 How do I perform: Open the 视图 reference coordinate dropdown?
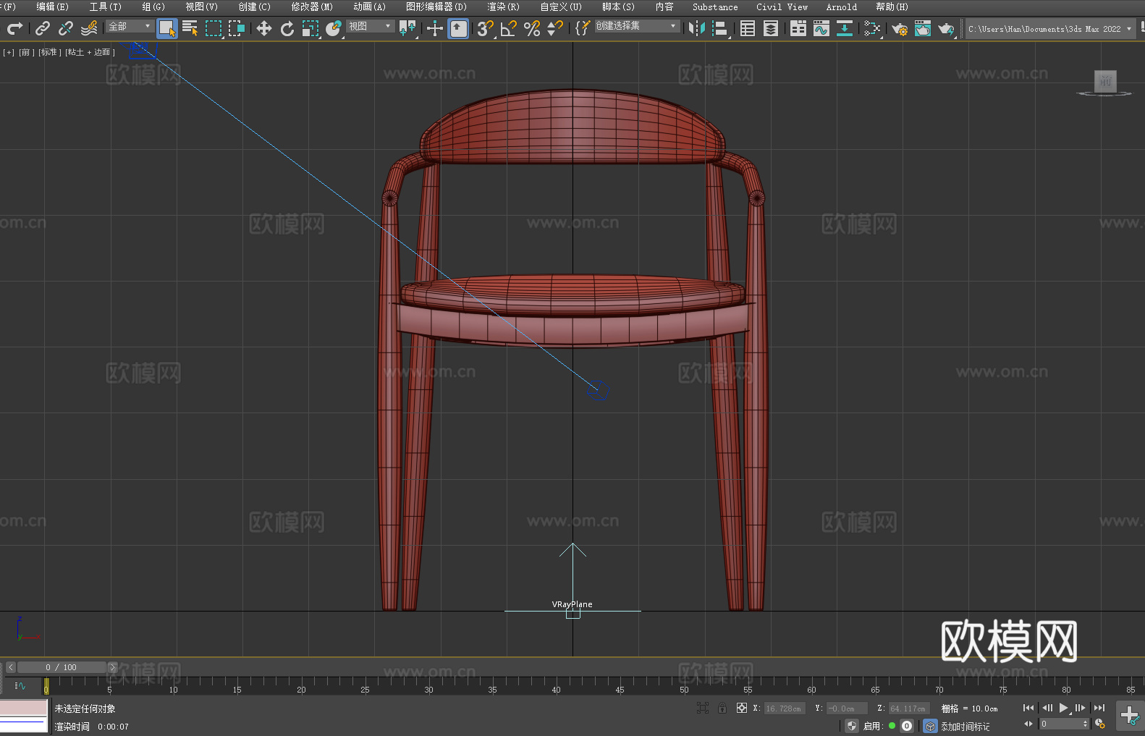coord(370,26)
